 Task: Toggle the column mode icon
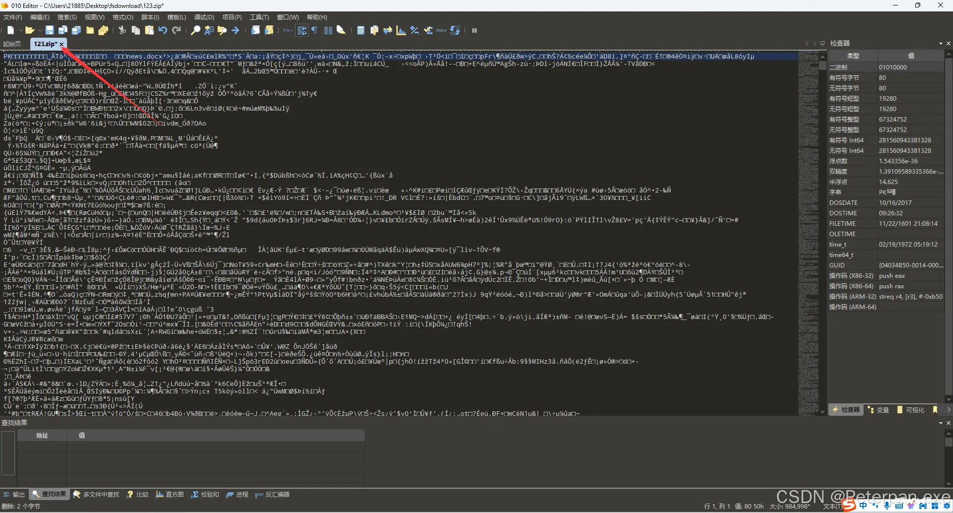pos(328,30)
